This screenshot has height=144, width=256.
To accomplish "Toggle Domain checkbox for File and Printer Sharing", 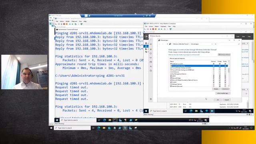I will 214,66.
